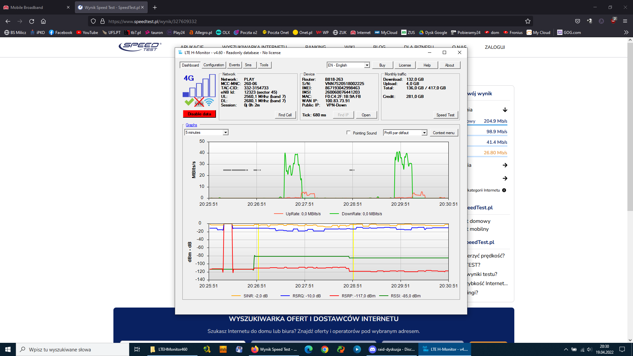Bookmark this page with star icon

[x=528, y=21]
